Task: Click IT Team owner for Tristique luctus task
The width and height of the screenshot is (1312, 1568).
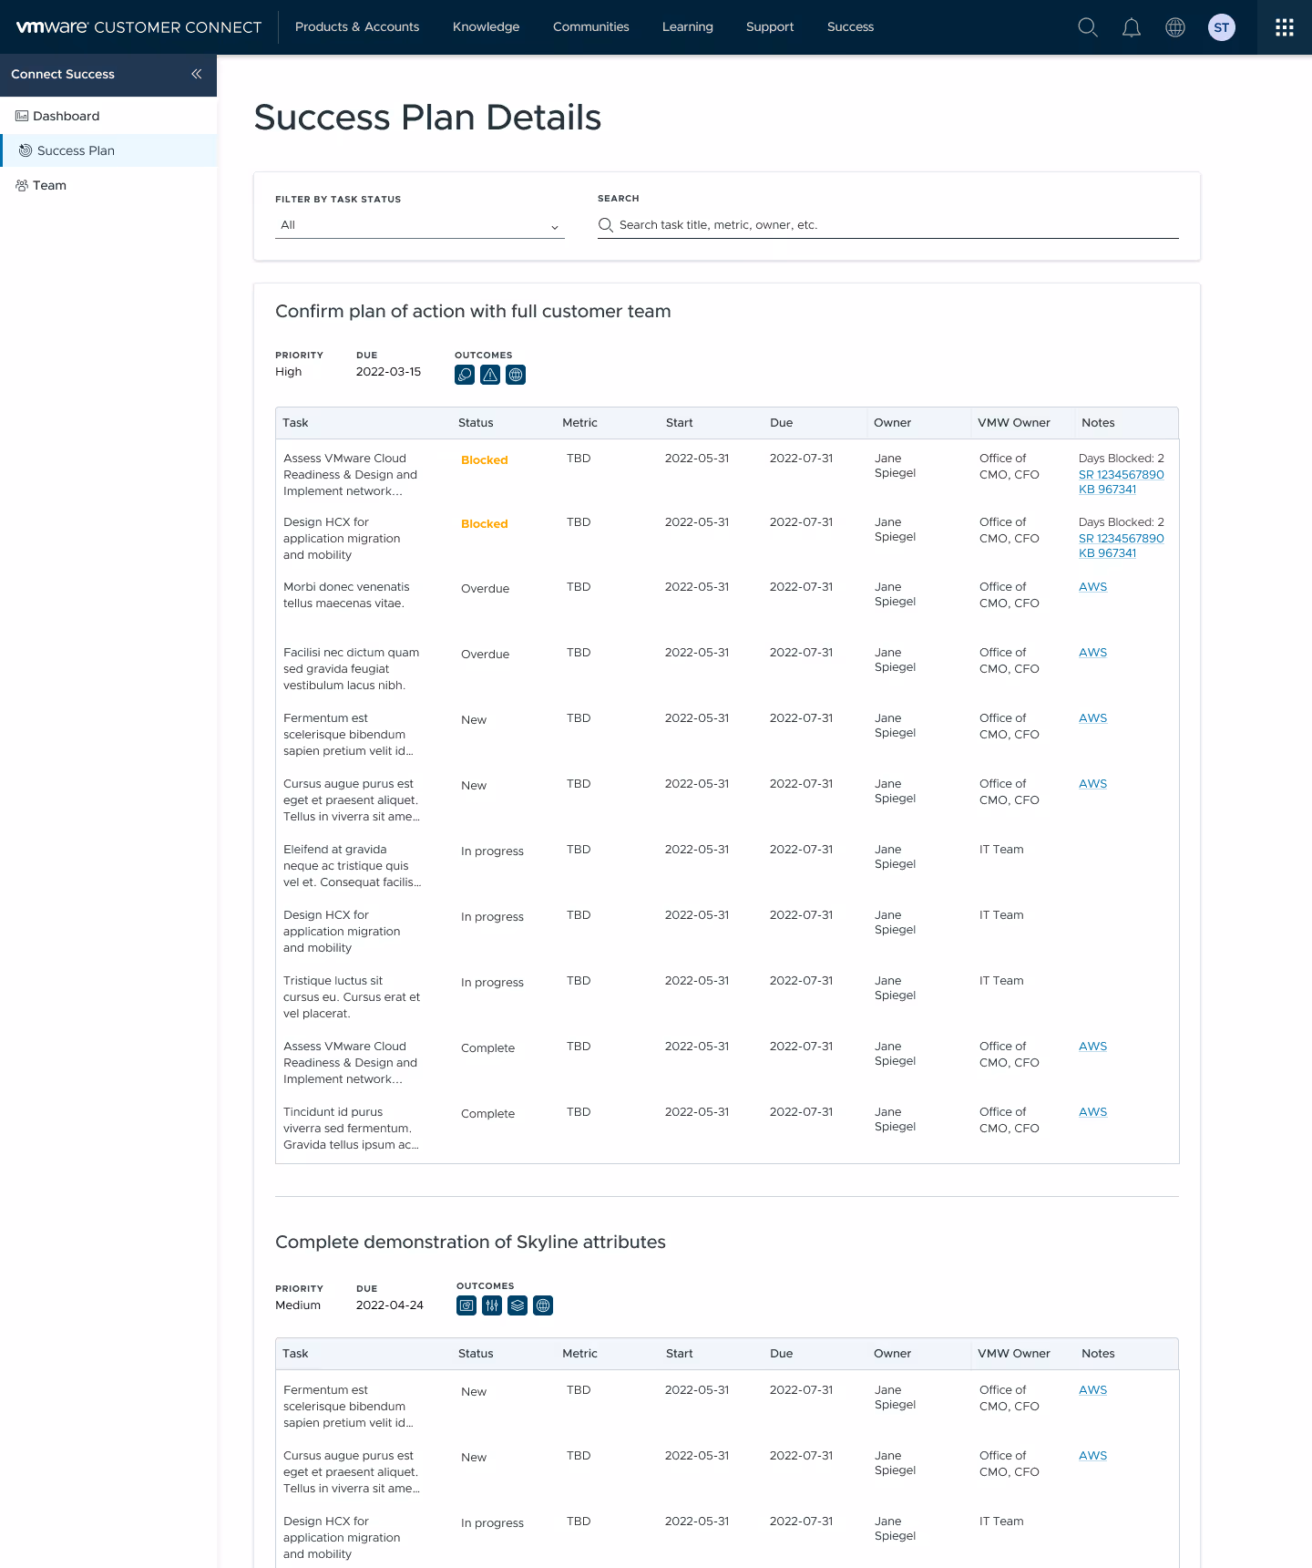Action: 1001,981
